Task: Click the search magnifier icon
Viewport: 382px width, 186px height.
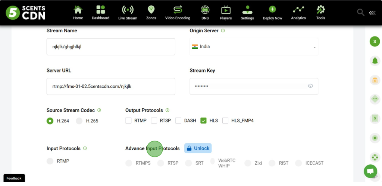Action: pyautogui.click(x=360, y=13)
